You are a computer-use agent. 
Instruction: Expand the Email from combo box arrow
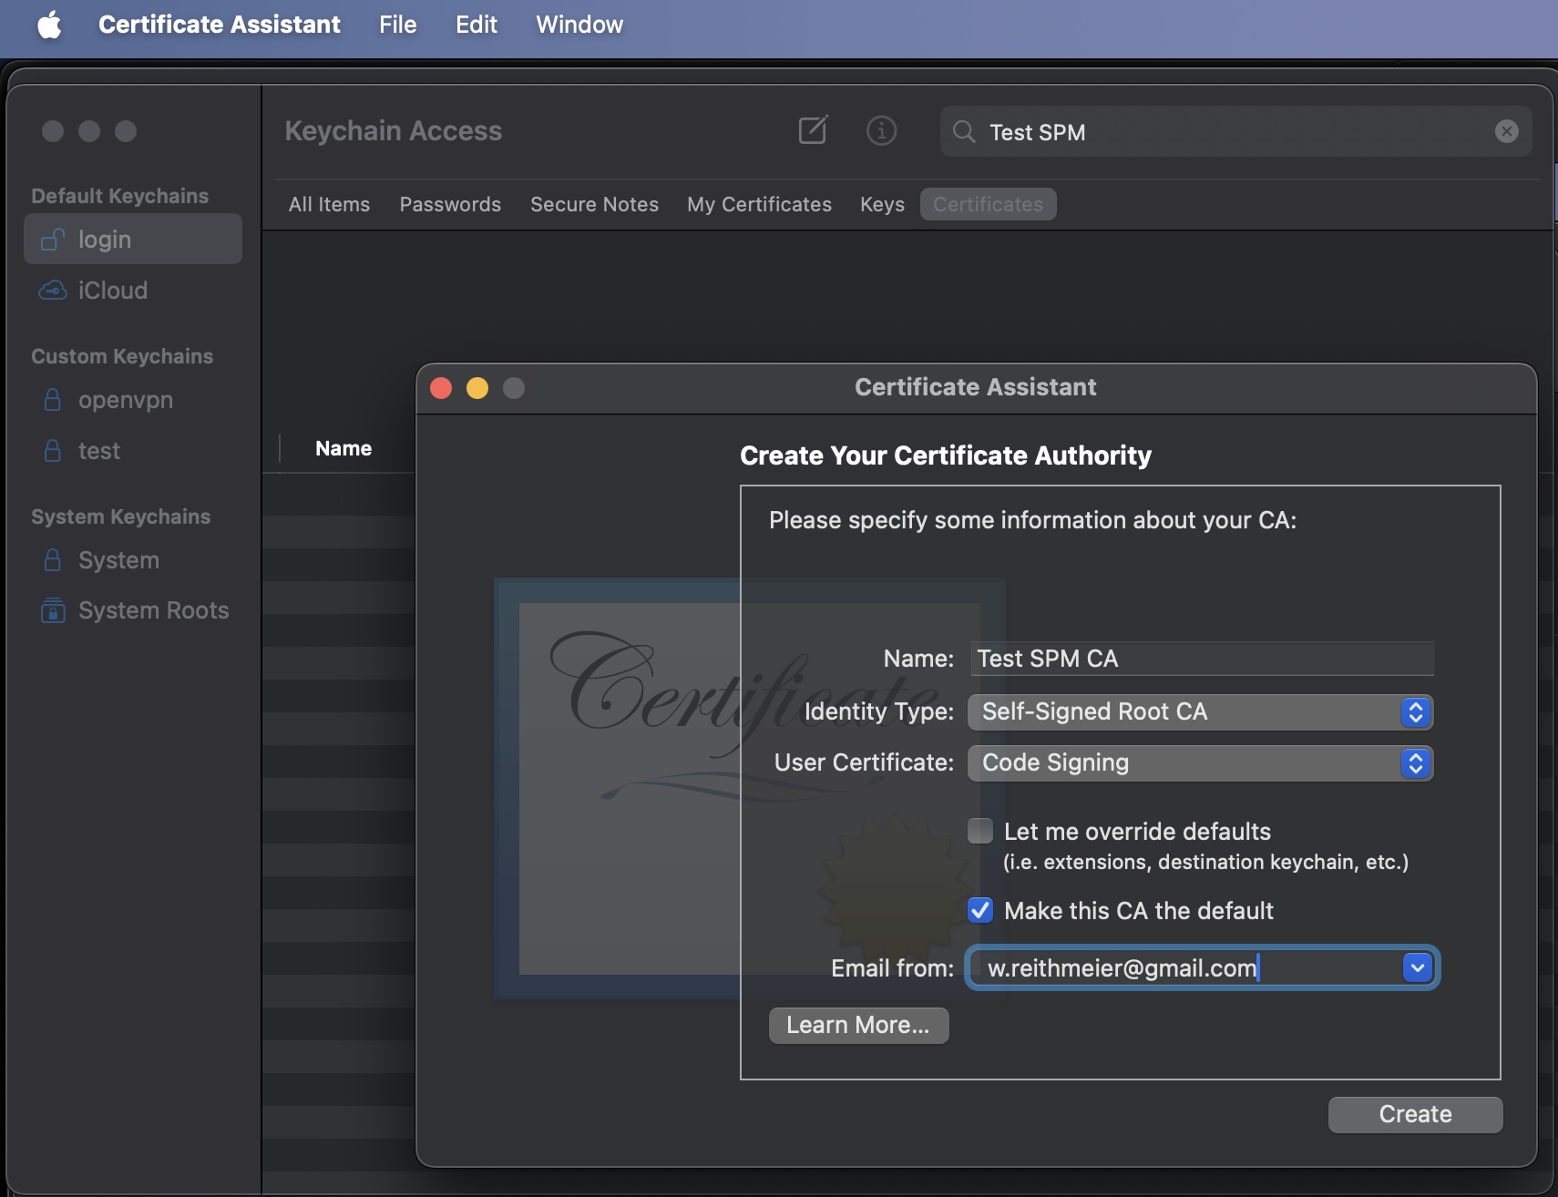[x=1418, y=967]
